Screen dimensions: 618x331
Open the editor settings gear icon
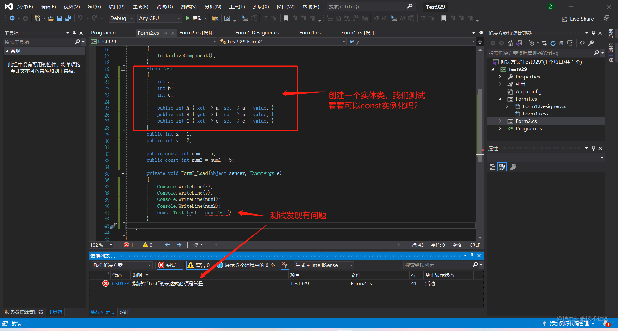481,32
